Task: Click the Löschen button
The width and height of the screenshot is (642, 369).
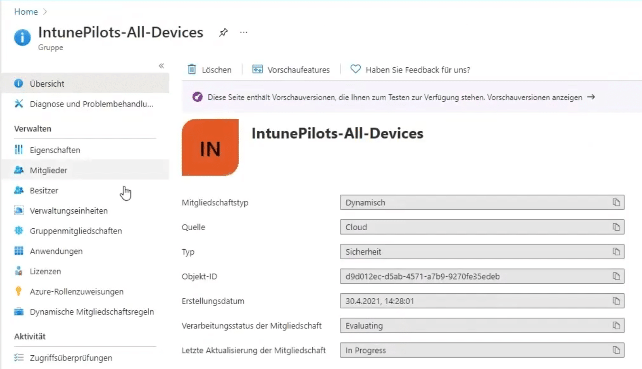Action: [210, 70]
